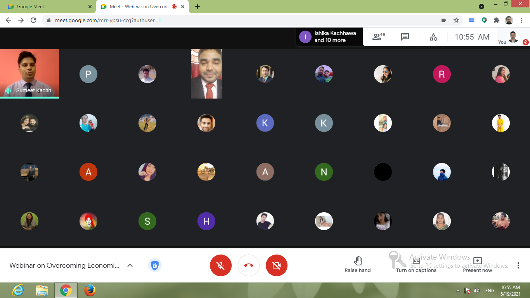The width and height of the screenshot is (530, 298).
Task: Click the camera indicator in address bar
Action: tap(444, 20)
